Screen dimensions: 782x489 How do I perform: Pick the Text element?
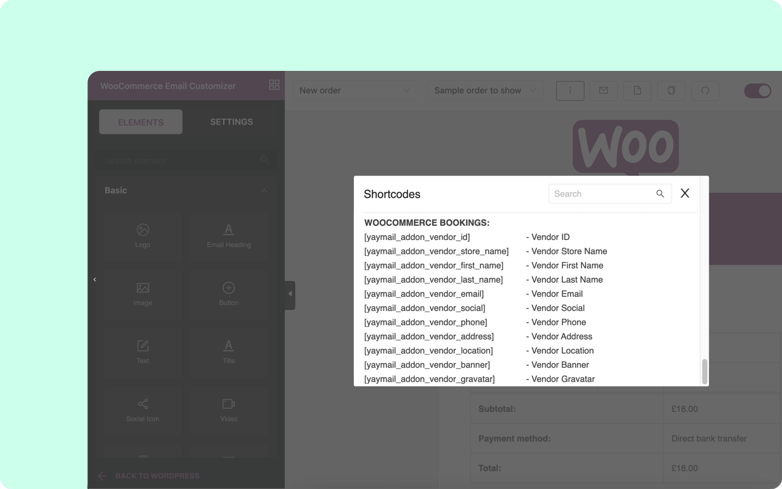143,353
